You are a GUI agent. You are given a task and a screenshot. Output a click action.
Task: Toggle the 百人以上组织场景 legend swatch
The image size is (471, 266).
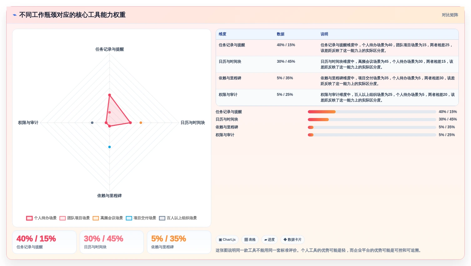point(162,218)
